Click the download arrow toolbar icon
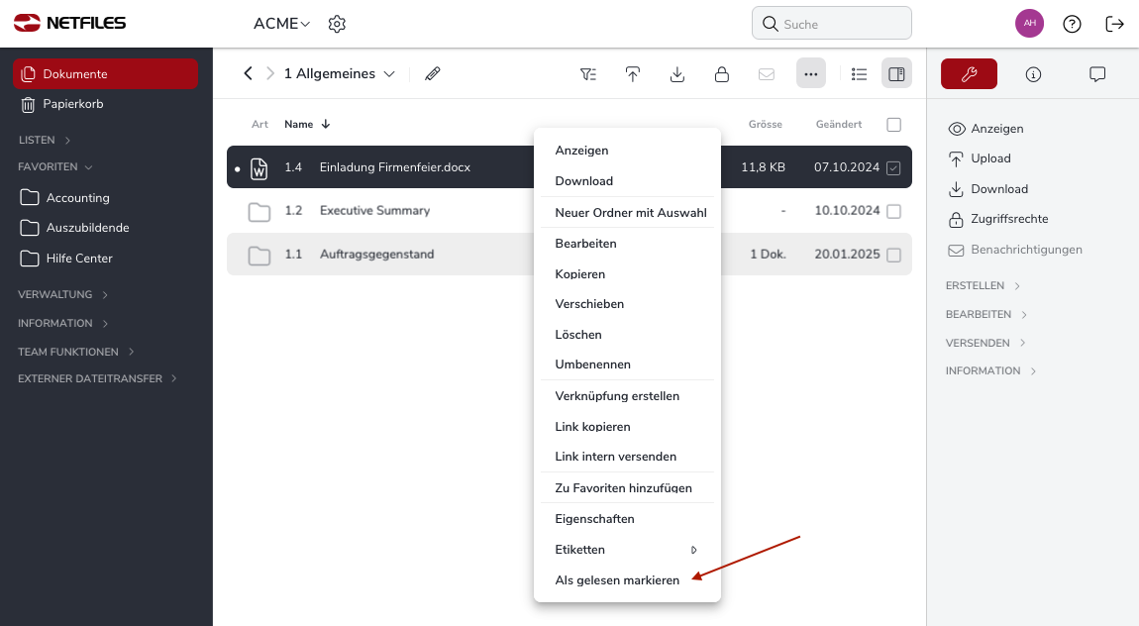 coord(677,74)
